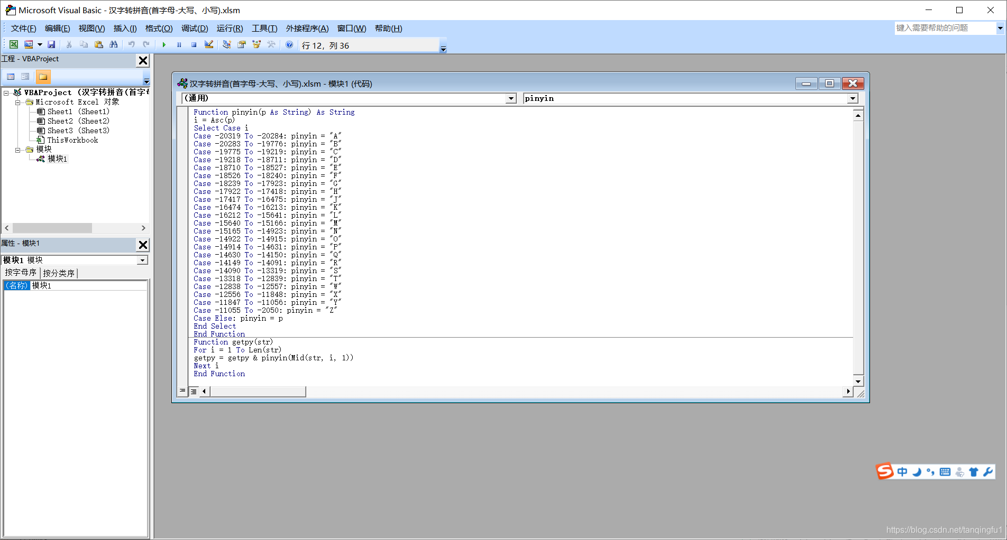Close the VBAProject explorer panel
The image size is (1007, 540).
pos(143,60)
